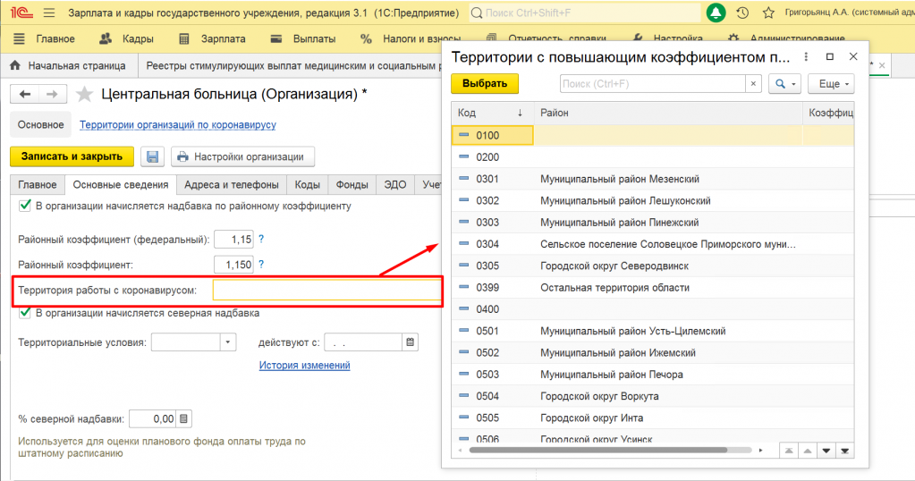Switch to Адреса и телефоны tab
Image resolution: width=915 pixels, height=481 pixels.
click(x=231, y=185)
